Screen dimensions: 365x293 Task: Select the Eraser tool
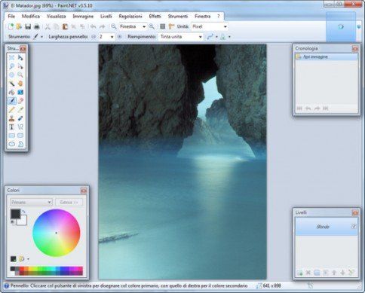pos(20,101)
